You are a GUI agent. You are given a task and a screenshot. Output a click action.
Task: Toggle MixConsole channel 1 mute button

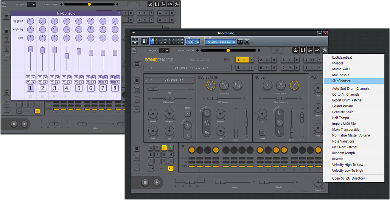28,82
